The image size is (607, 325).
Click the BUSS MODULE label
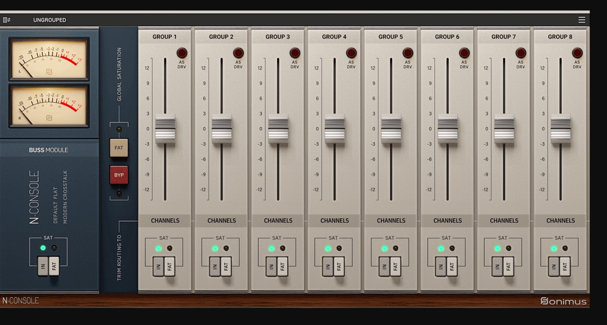[48, 150]
